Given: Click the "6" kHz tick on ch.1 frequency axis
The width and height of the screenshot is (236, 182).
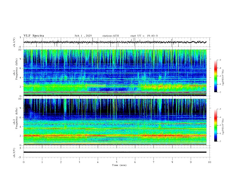Looking at the screenshot, I should click(x=21, y=68).
